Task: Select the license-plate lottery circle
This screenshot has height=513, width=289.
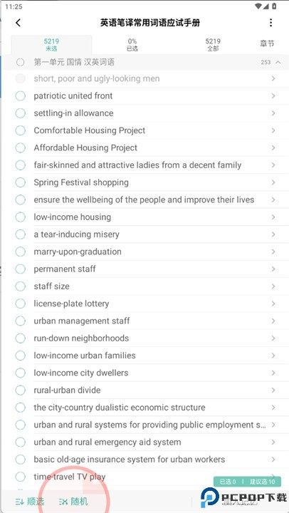Action: click(x=20, y=304)
